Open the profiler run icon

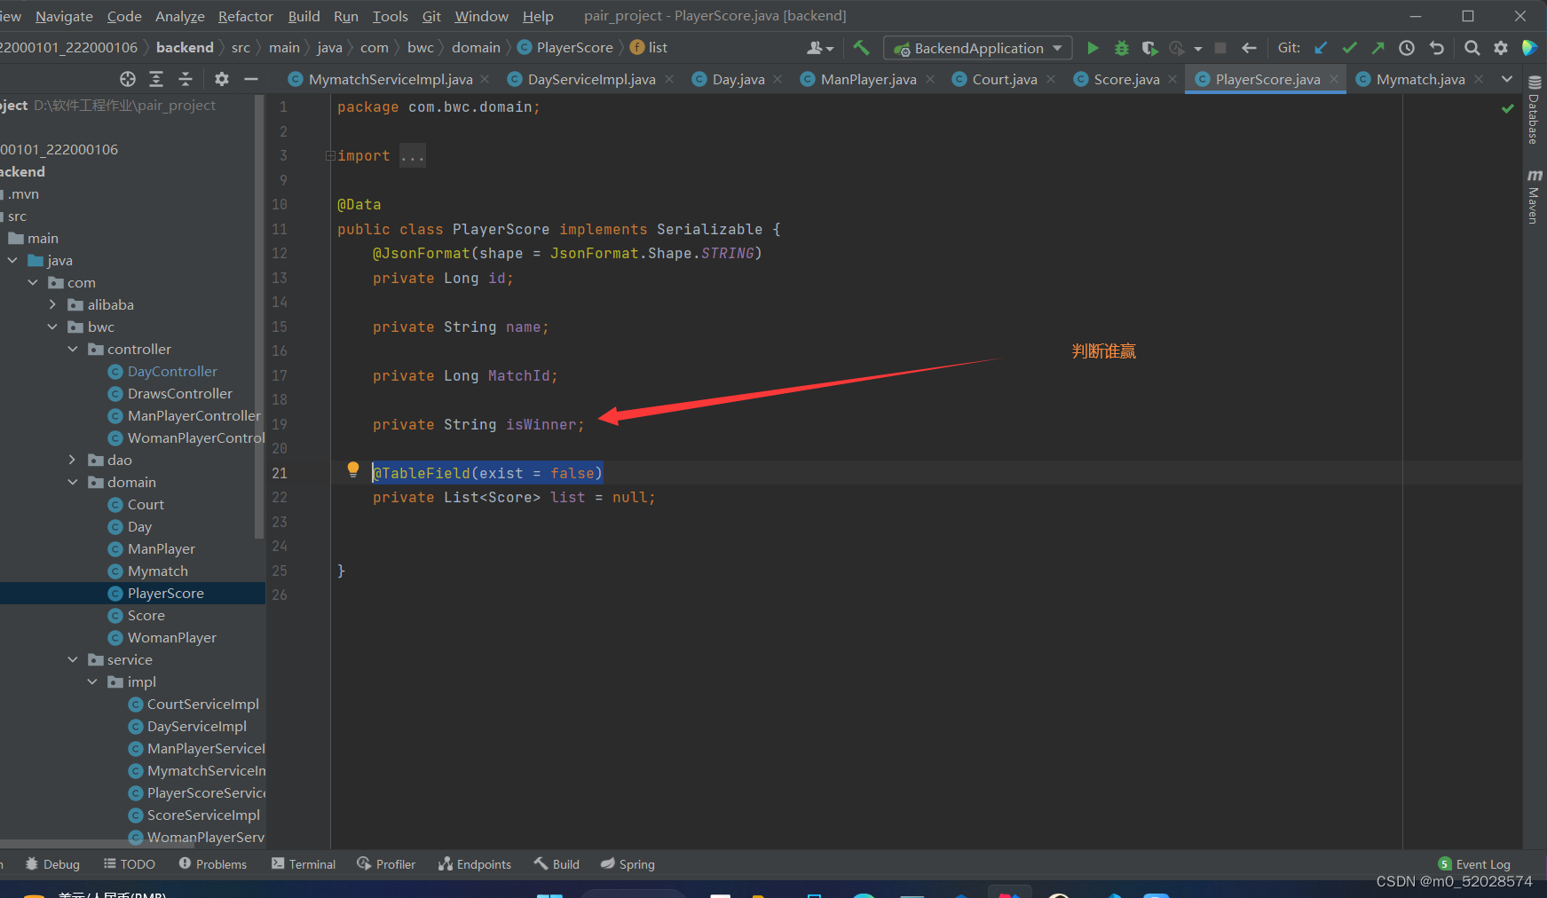coord(1177,48)
